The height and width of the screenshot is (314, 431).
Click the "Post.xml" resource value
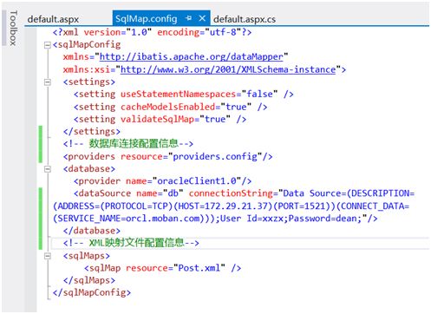click(199, 268)
